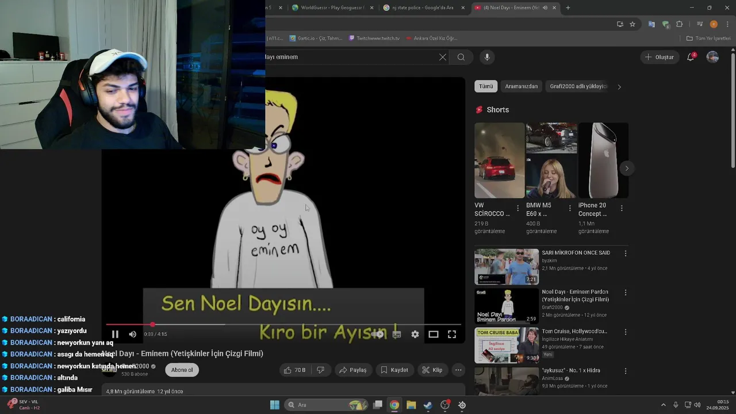
Task: Subscribe with the Abone ol button
Action: tap(182, 370)
